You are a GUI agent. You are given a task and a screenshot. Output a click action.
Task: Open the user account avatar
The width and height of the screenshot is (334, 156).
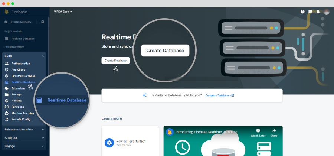326,12
